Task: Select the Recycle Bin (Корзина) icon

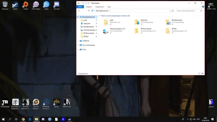Action: click(5, 5)
